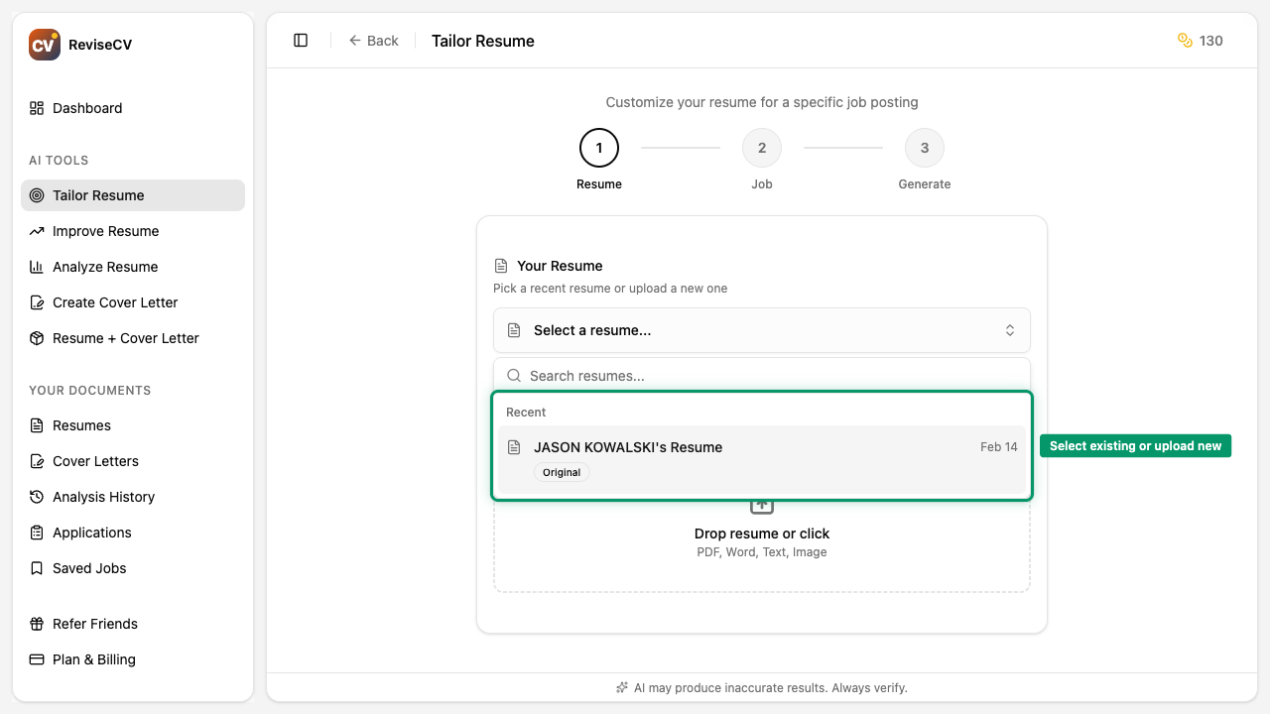The height and width of the screenshot is (714, 1270).
Task: Click the Back link
Action: pos(374,41)
